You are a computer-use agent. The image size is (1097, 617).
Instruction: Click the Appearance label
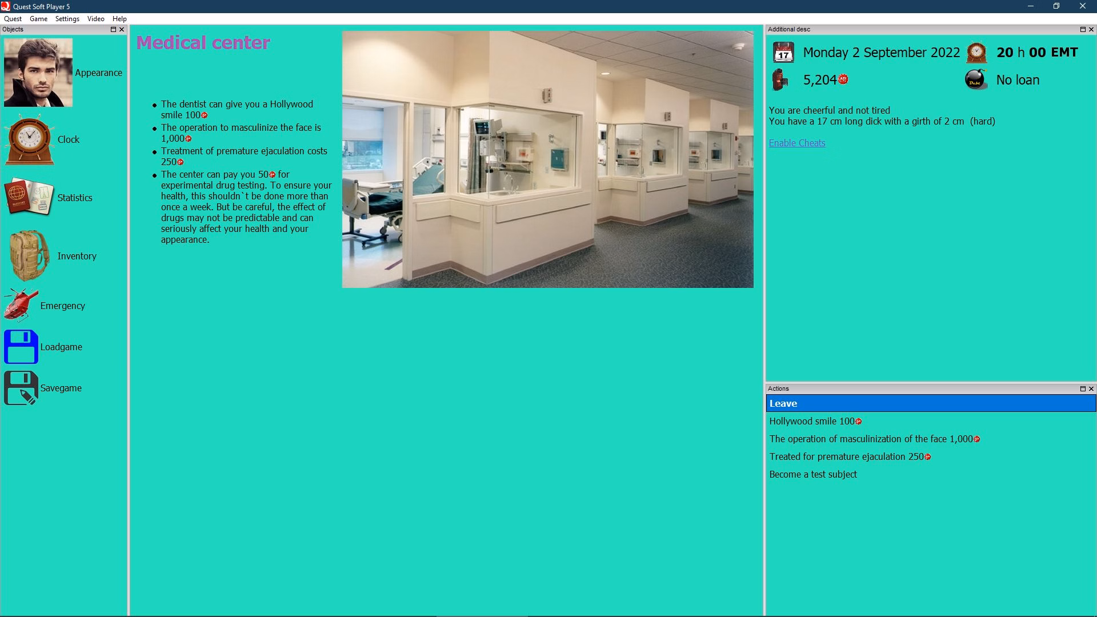click(98, 73)
